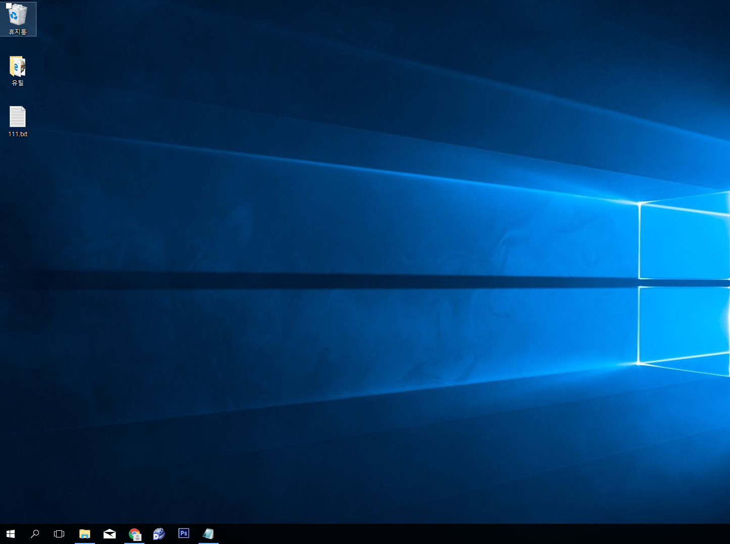730x544 pixels.
Task: Launch the film reel media player
Action: [x=159, y=534]
